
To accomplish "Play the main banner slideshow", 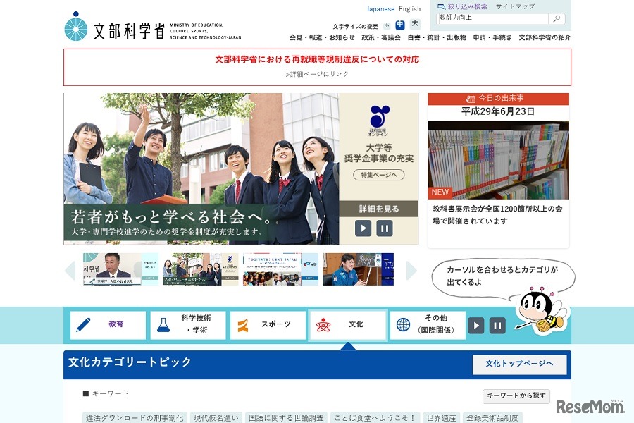I will pos(363,228).
